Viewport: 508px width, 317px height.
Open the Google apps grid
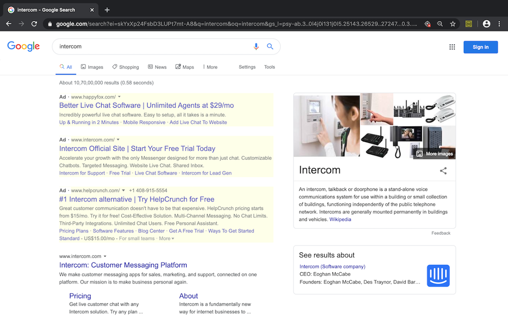point(452,47)
